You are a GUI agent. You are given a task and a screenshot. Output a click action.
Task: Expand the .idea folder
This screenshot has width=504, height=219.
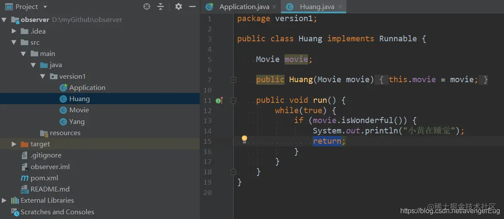click(14, 31)
